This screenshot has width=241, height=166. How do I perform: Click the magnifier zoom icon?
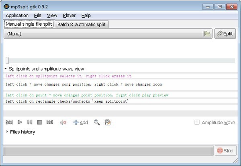pyautogui.click(x=97, y=122)
